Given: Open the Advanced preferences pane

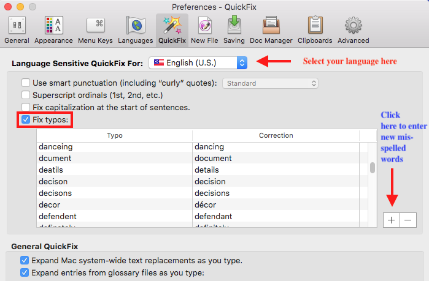Looking at the screenshot, I should [353, 29].
